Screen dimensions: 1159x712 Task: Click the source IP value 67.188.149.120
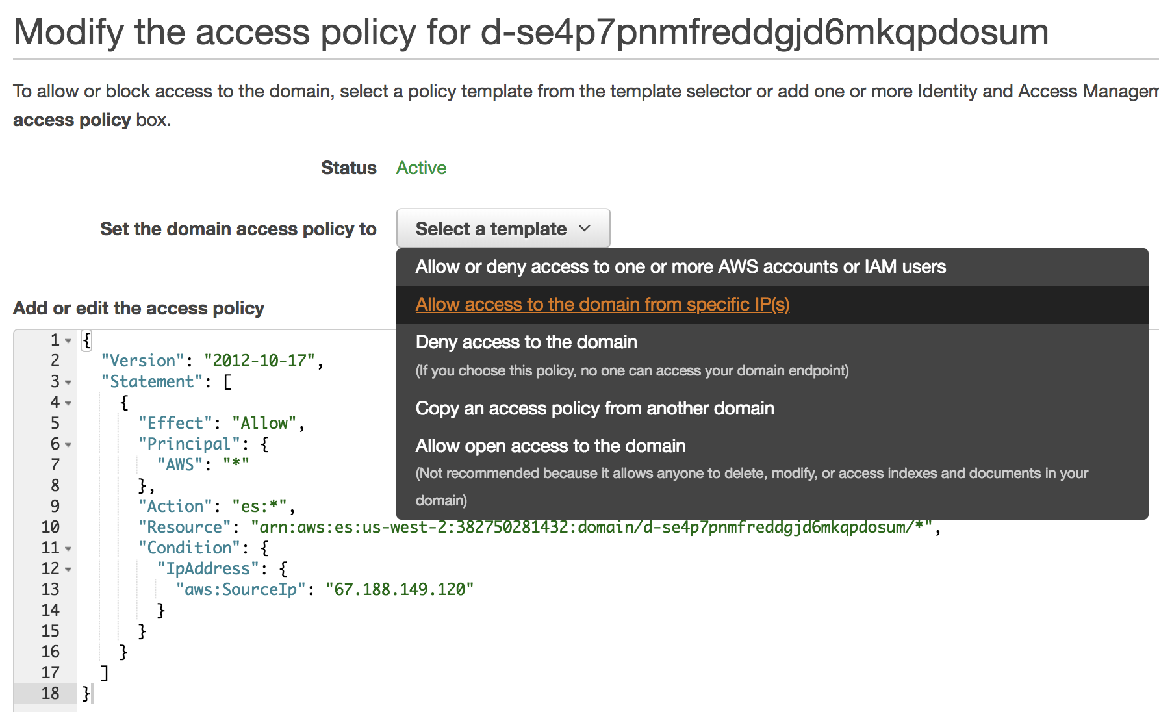pyautogui.click(x=400, y=589)
